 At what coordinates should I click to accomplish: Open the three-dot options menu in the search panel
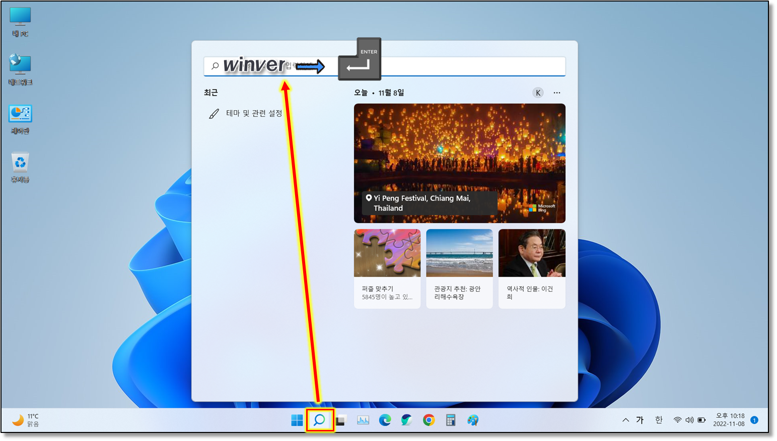[556, 93]
